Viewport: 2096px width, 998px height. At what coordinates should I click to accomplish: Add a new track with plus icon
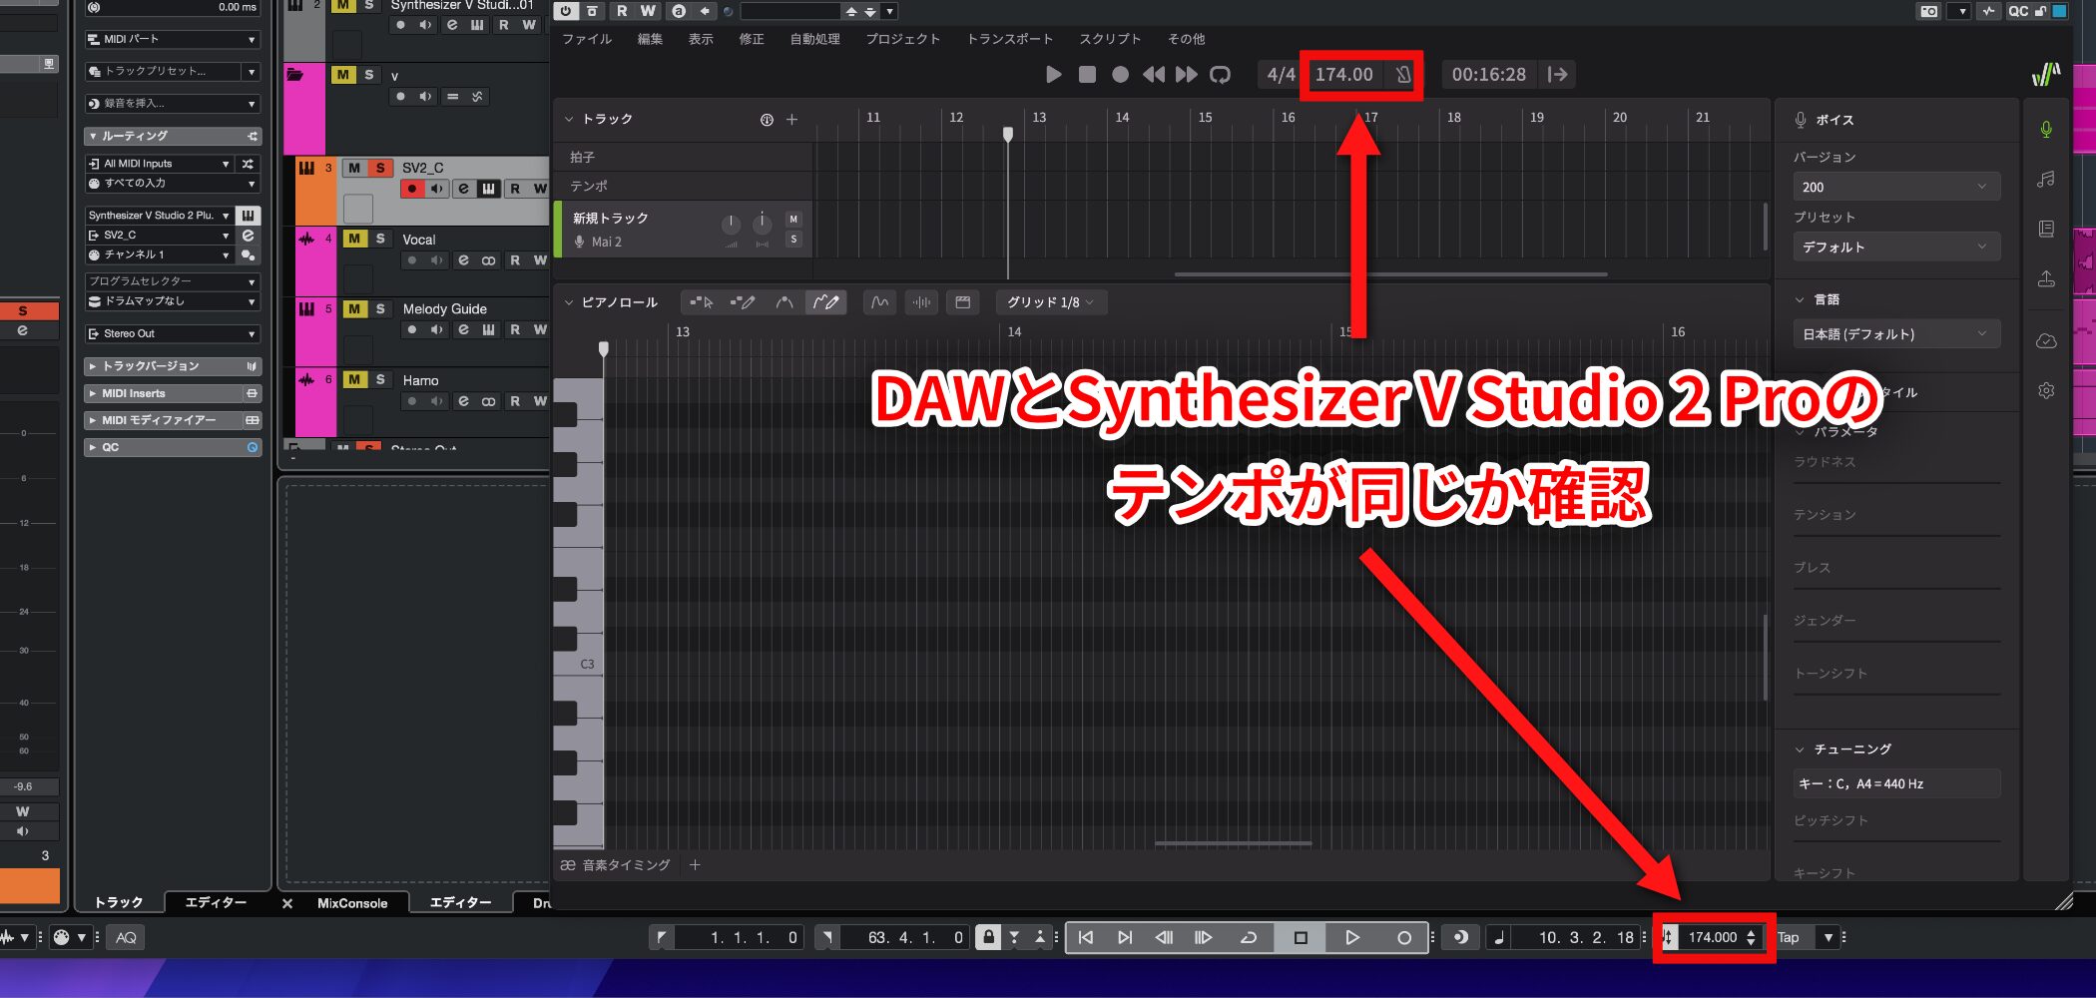791,120
